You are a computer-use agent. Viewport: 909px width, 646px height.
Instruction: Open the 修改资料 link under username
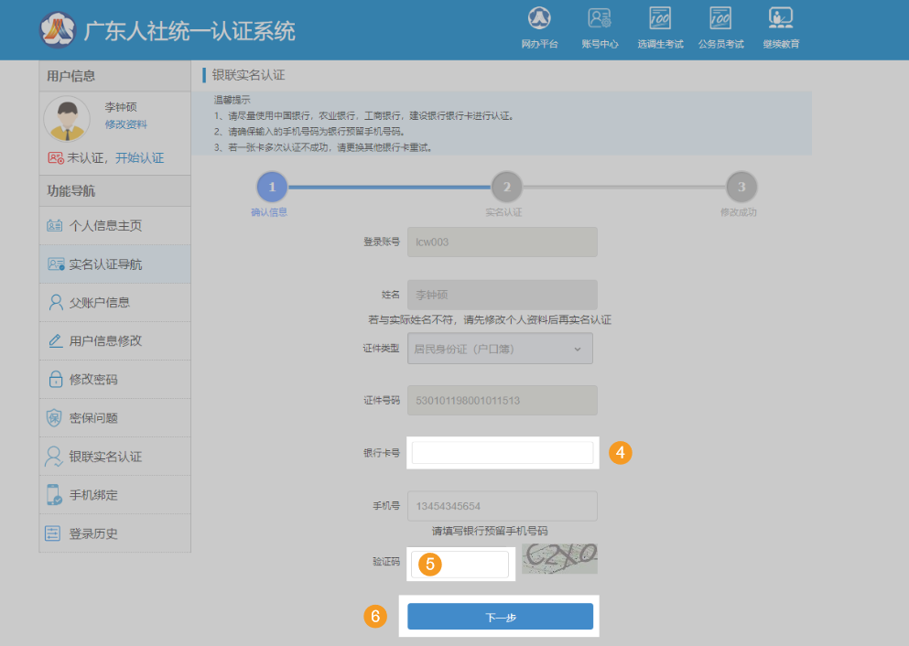125,124
